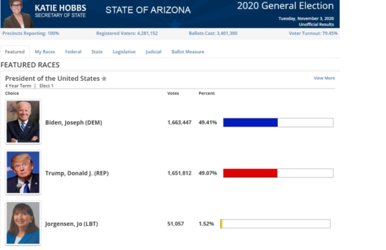The width and height of the screenshot is (386, 250).
Task: Switch to the Judicial tab
Action: [x=153, y=52]
